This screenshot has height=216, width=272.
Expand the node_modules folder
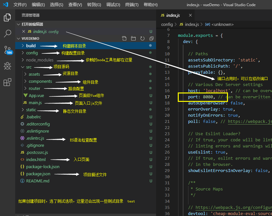pyautogui.click(x=23, y=60)
